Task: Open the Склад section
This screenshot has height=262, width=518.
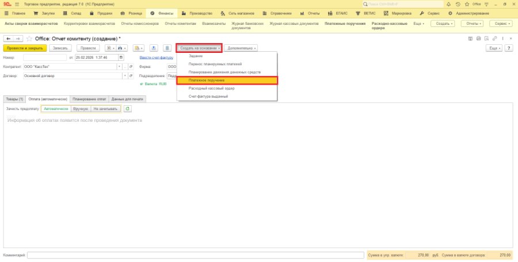Action: (x=72, y=14)
